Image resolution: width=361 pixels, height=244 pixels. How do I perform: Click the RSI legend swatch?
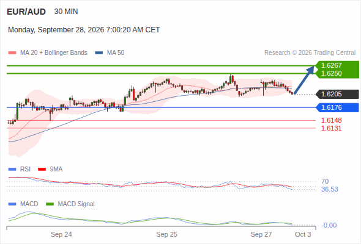(x=12, y=170)
